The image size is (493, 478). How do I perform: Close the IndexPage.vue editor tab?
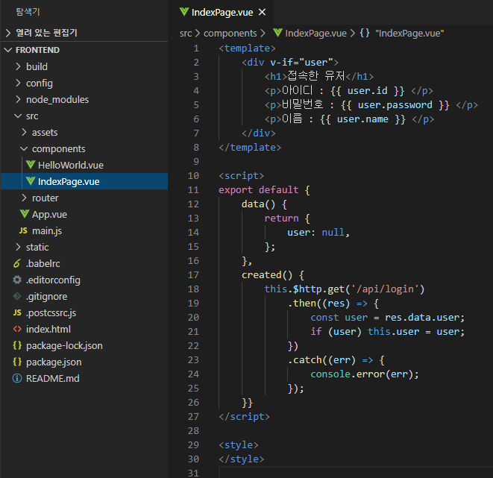click(x=262, y=12)
